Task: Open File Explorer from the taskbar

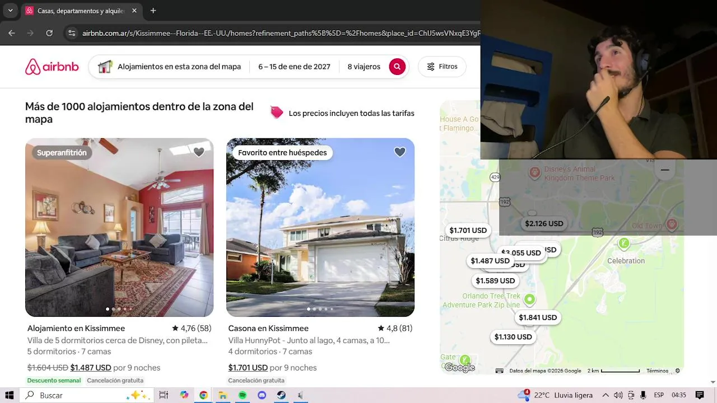Action: pyautogui.click(x=222, y=395)
